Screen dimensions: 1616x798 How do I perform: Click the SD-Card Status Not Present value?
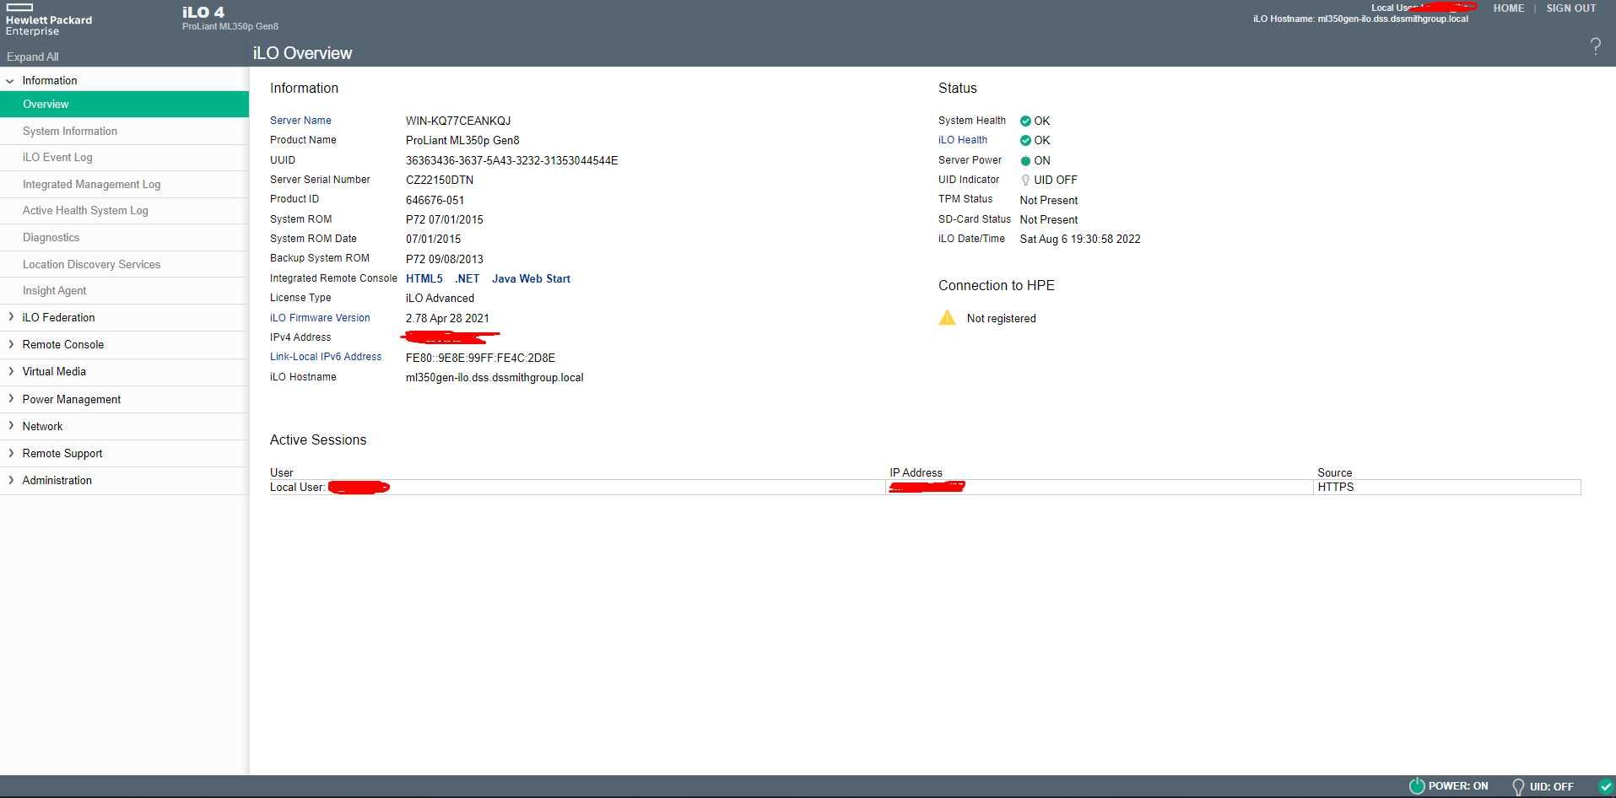click(x=1049, y=219)
